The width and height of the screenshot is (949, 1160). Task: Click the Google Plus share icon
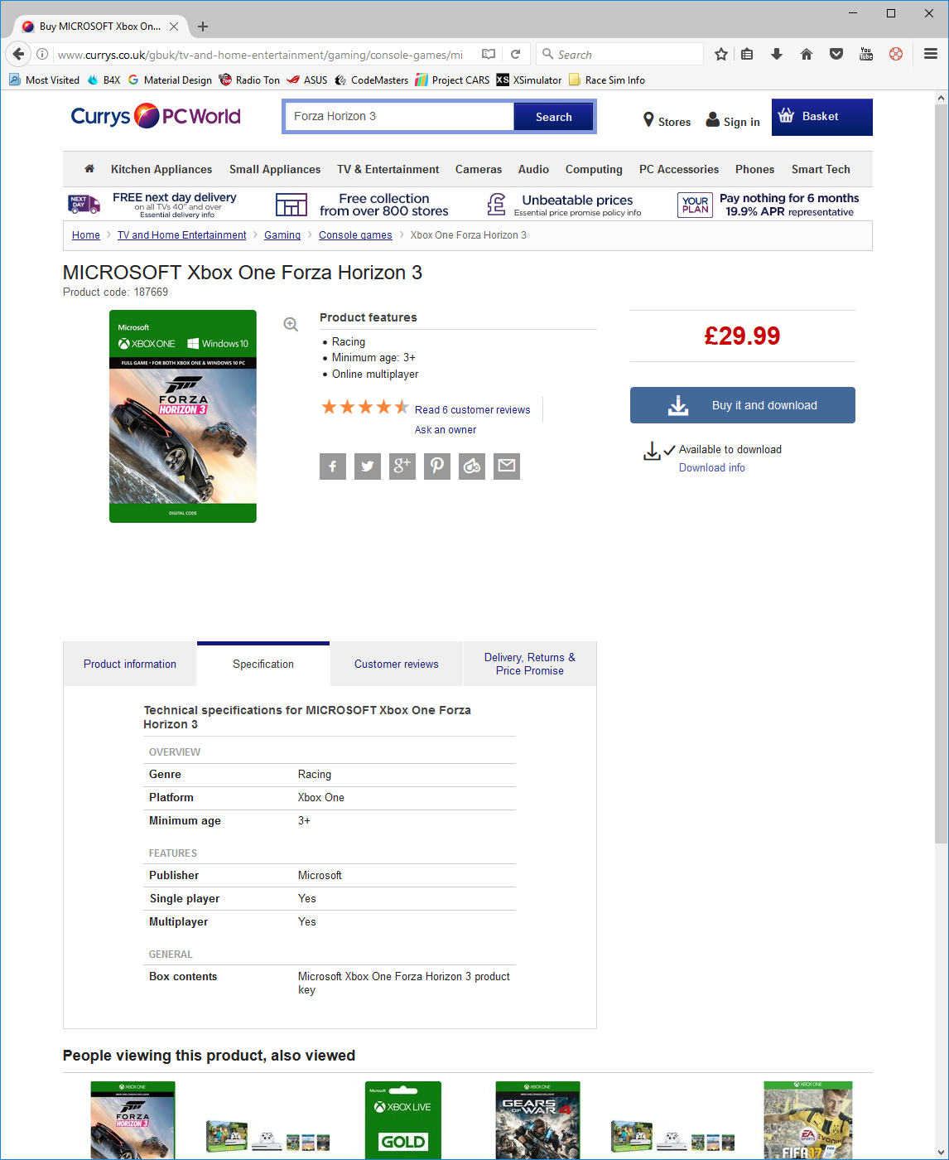coord(402,466)
